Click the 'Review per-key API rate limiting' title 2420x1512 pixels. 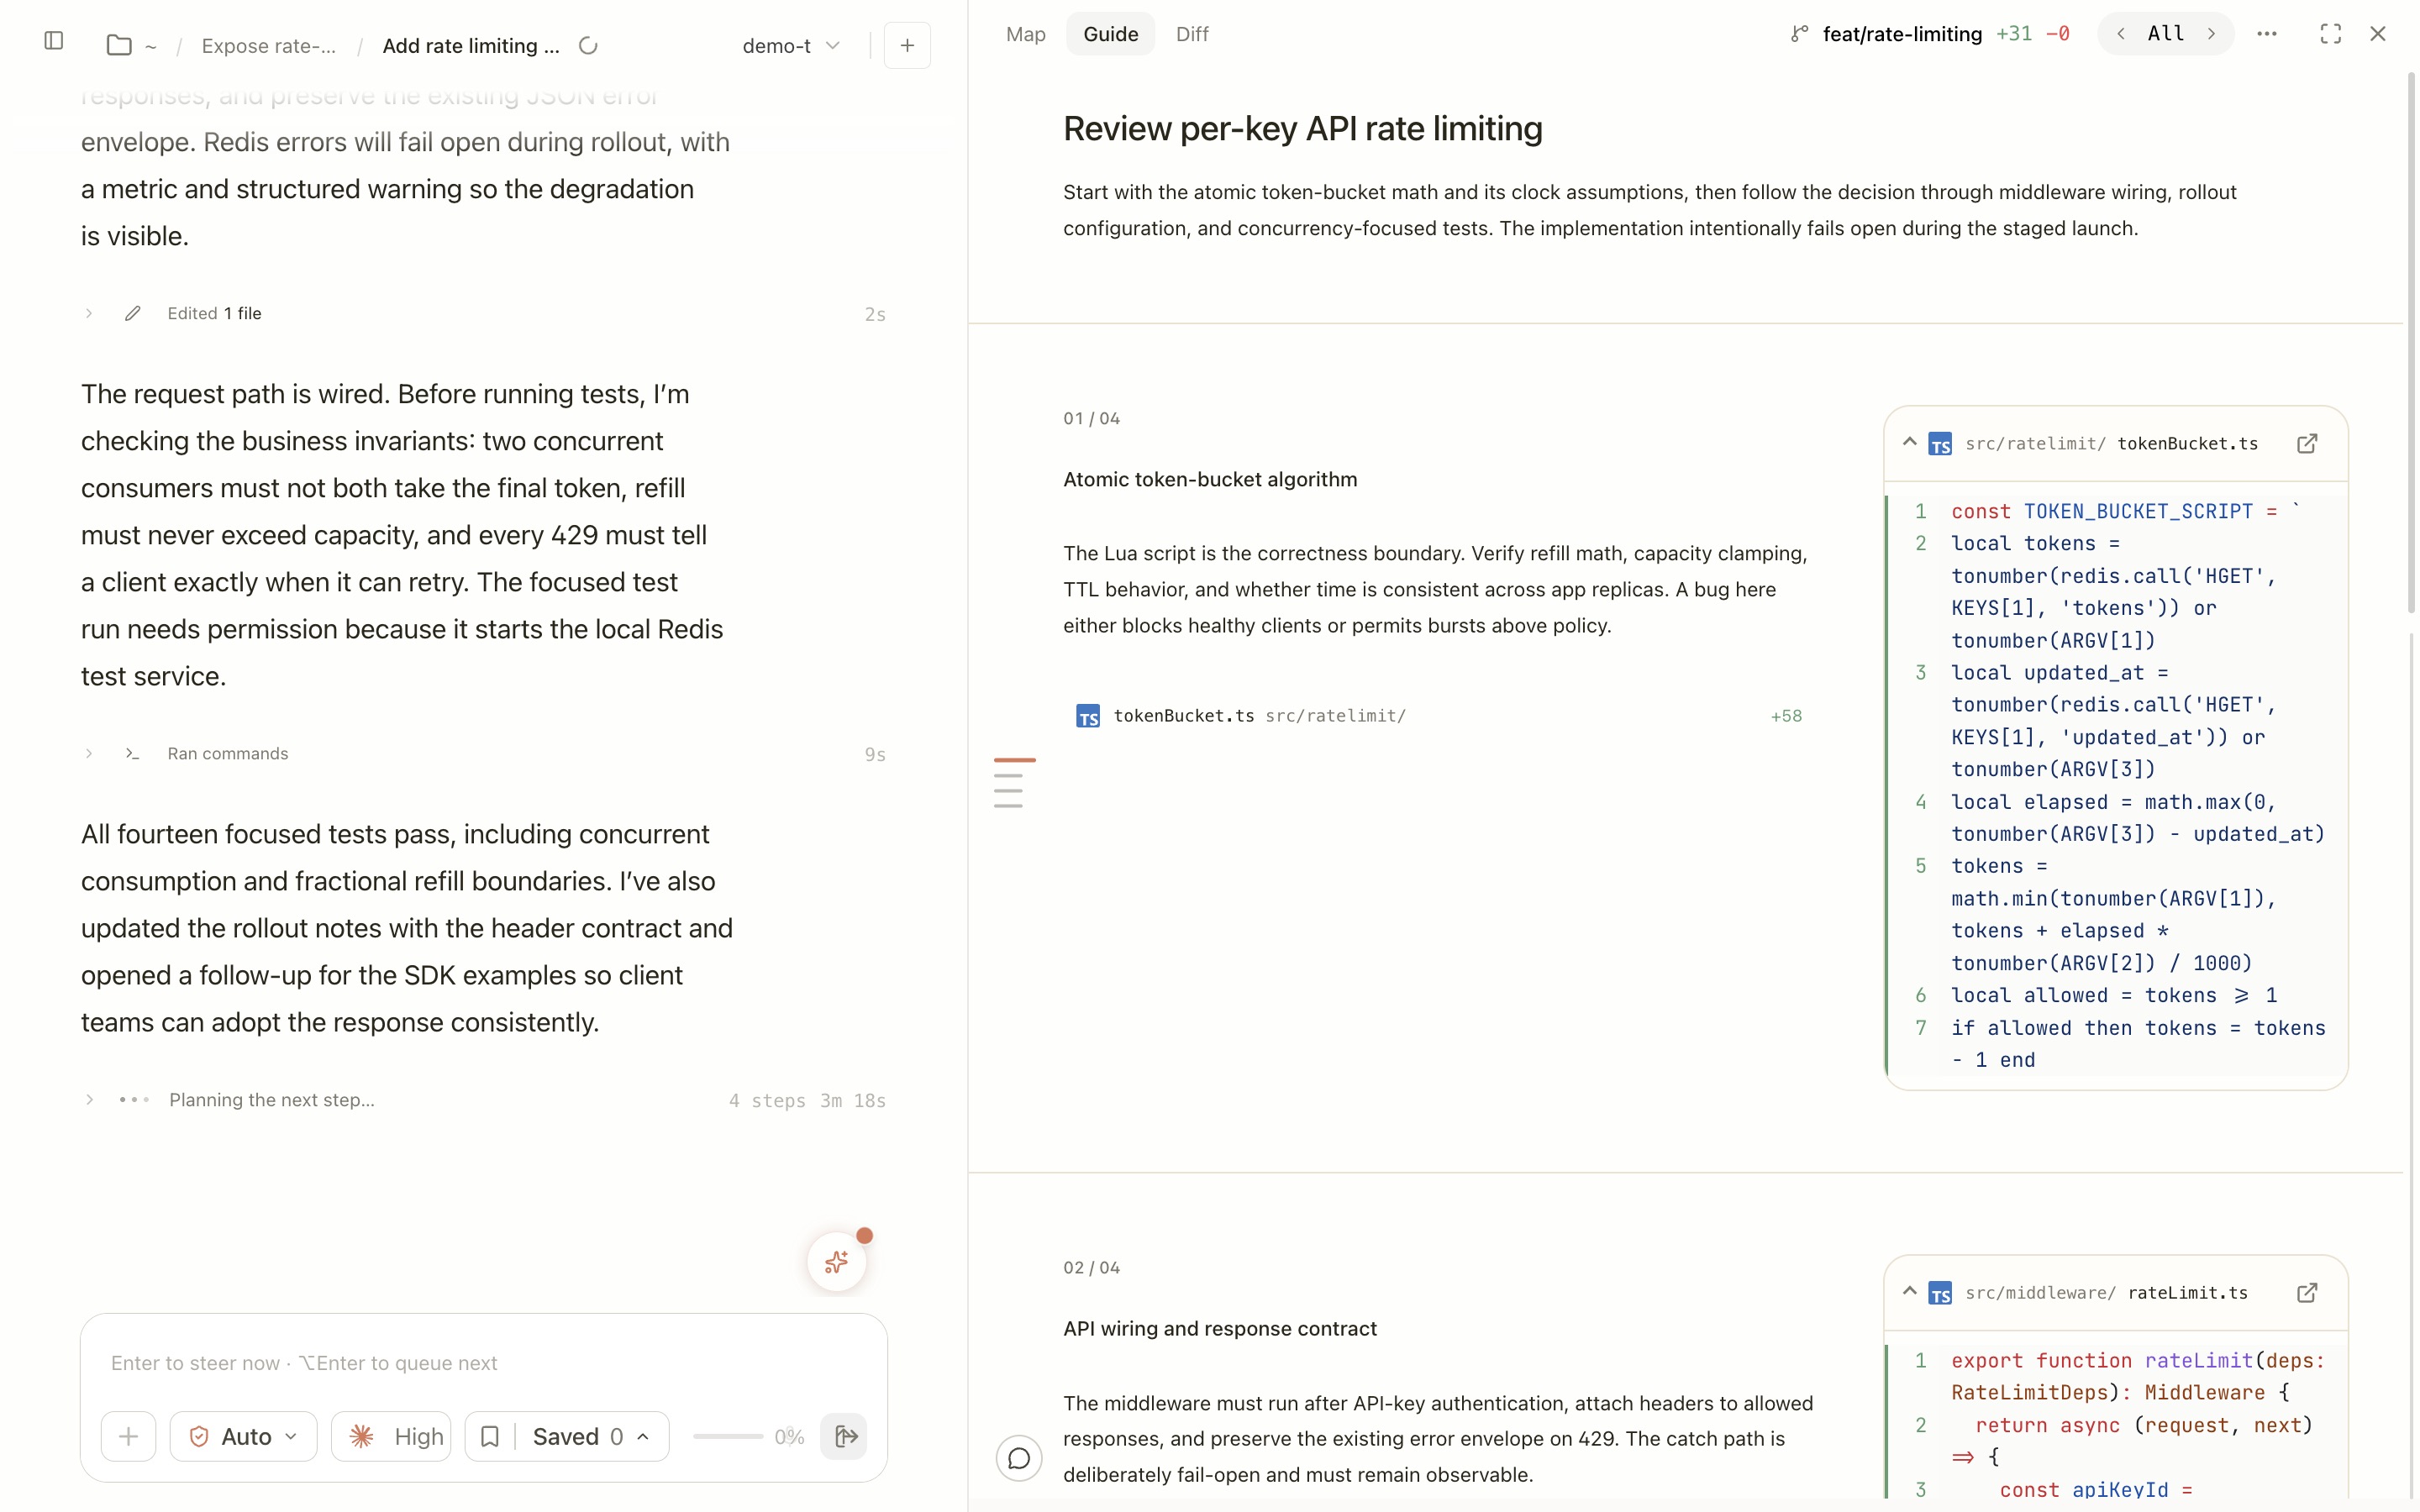(1302, 129)
